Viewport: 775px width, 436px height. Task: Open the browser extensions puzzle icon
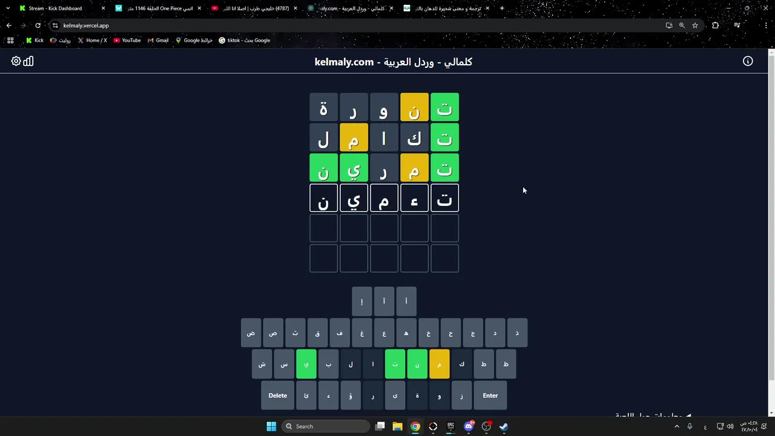(x=716, y=25)
